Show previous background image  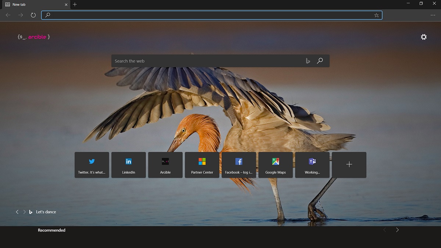17,212
